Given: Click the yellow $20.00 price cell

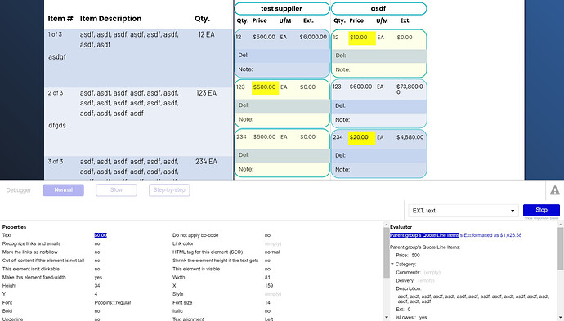Looking at the screenshot, I should (x=362, y=138).
